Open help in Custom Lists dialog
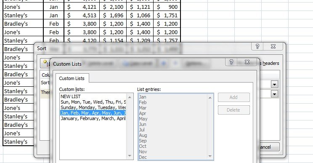The width and height of the screenshot is (313, 163). tap(231, 62)
